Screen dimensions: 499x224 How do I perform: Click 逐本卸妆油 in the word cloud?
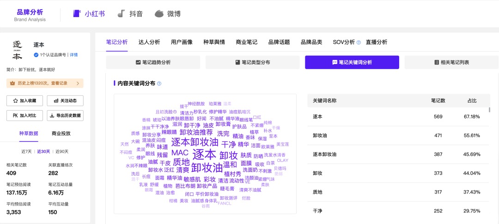coord(195,141)
